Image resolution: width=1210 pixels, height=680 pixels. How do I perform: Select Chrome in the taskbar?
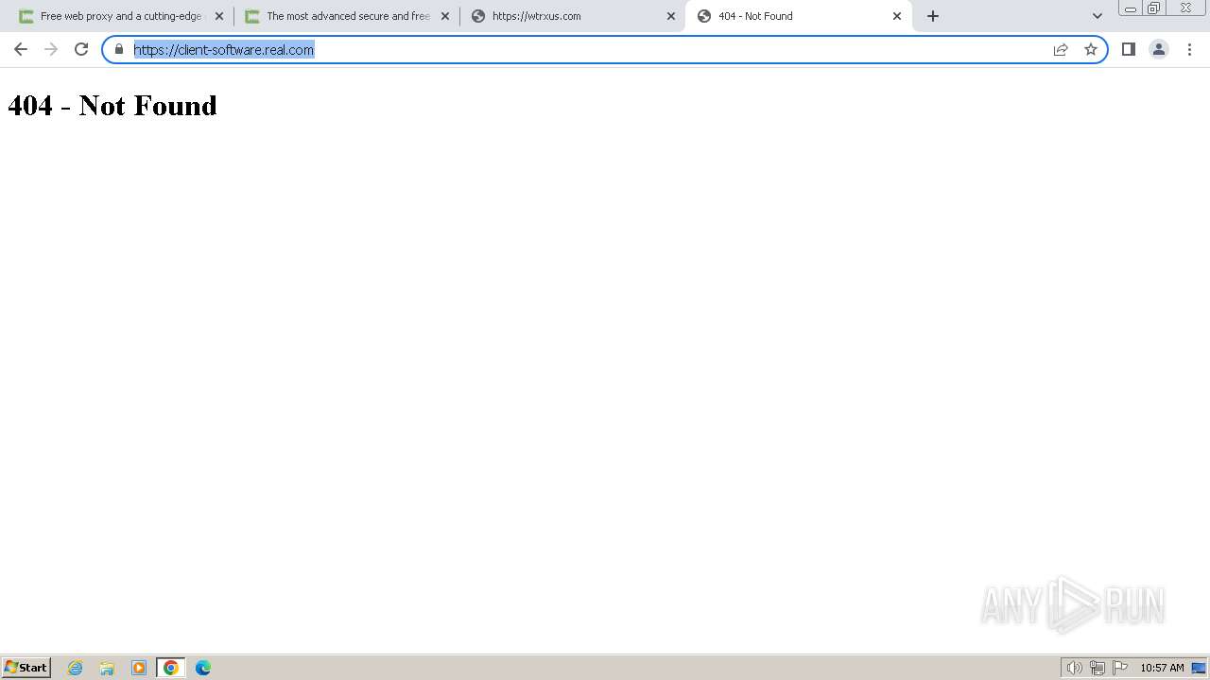[x=170, y=668]
